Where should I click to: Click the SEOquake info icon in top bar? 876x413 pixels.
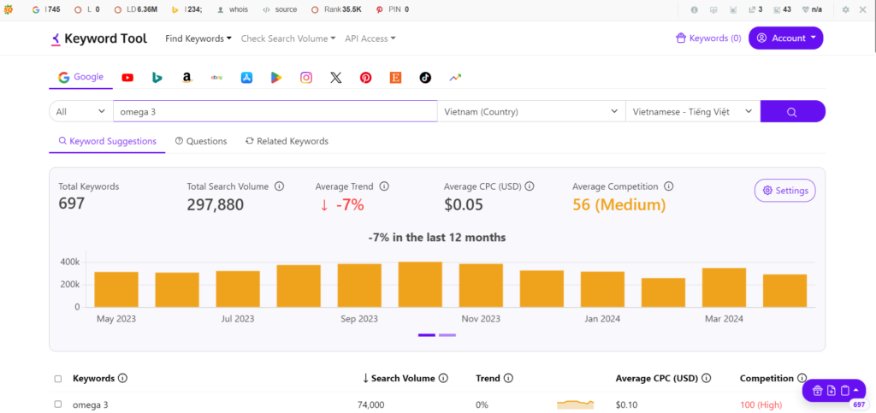pos(695,9)
